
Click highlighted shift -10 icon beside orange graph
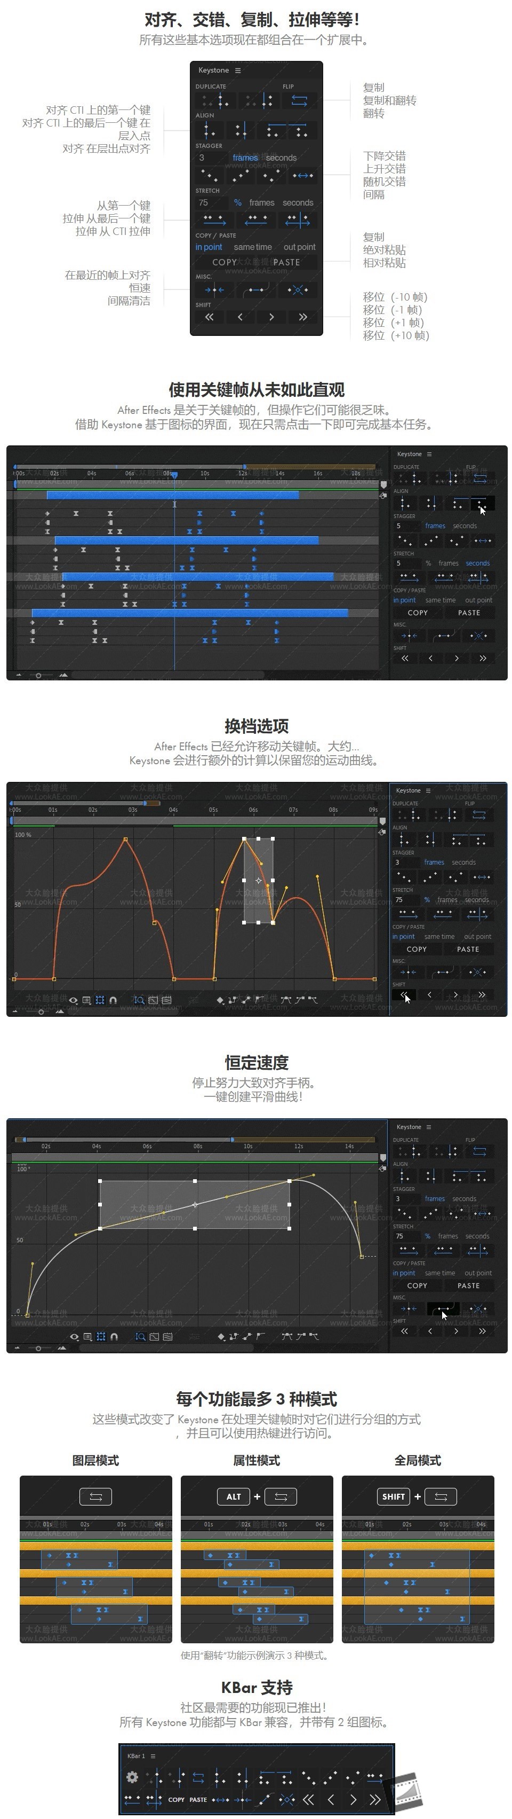[404, 994]
